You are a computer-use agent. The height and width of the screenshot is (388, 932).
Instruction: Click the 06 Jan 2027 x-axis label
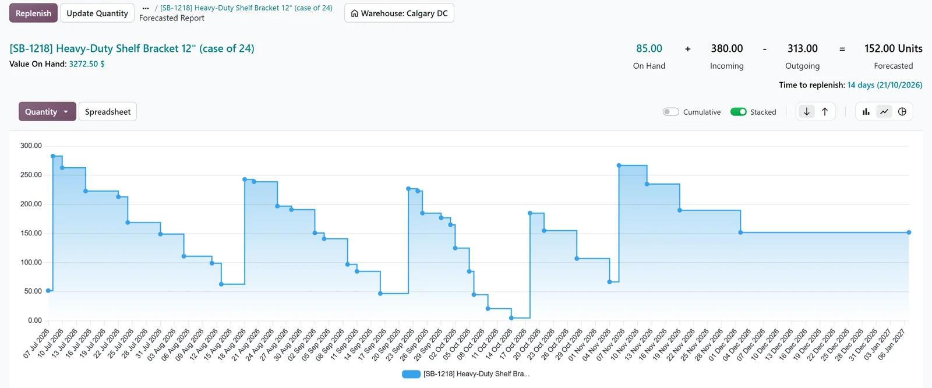[x=892, y=344]
